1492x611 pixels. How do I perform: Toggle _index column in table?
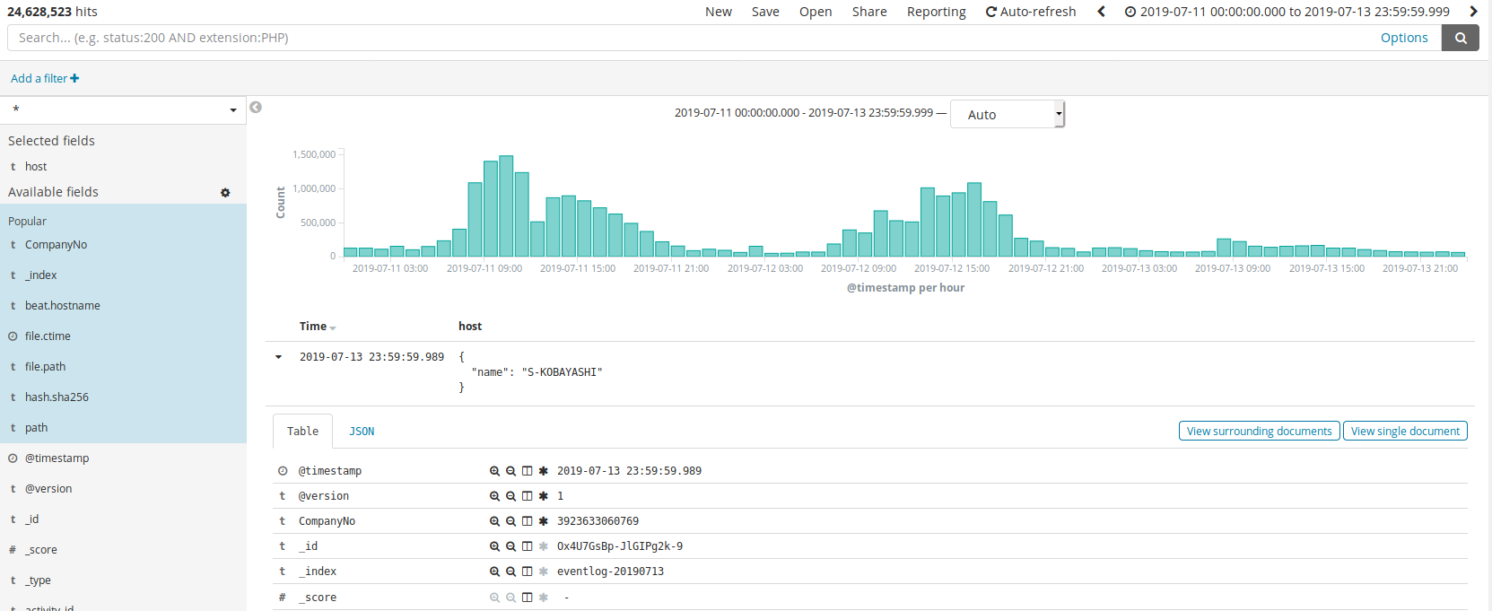click(527, 572)
